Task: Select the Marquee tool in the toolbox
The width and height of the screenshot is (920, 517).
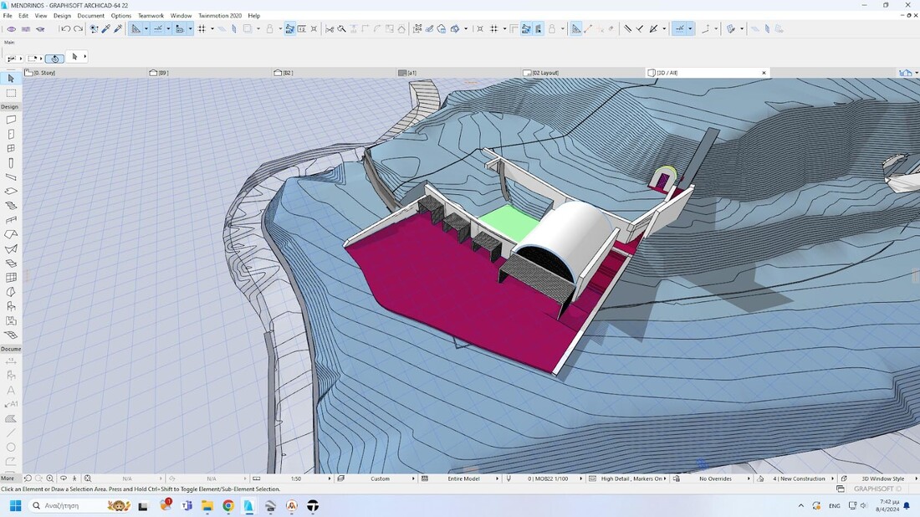Action: pos(11,93)
